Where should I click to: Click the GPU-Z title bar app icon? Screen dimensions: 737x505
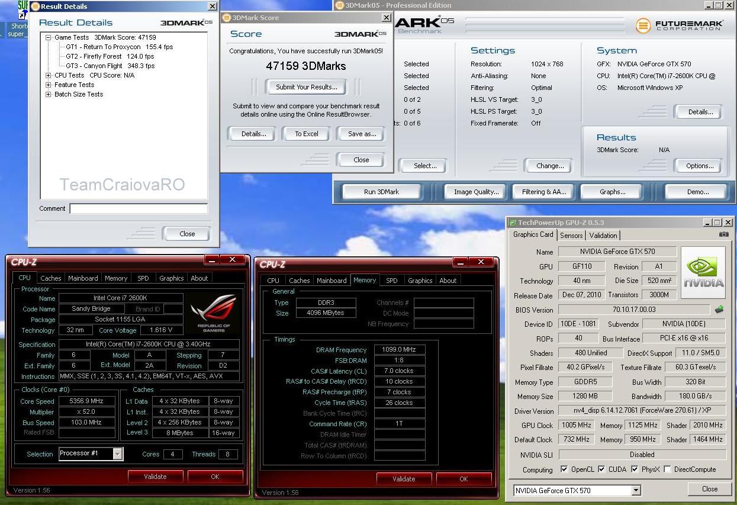(513, 223)
